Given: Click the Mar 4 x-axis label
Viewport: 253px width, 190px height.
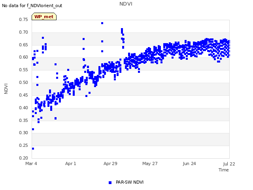Looking at the screenshot, I should tap(31, 163).
